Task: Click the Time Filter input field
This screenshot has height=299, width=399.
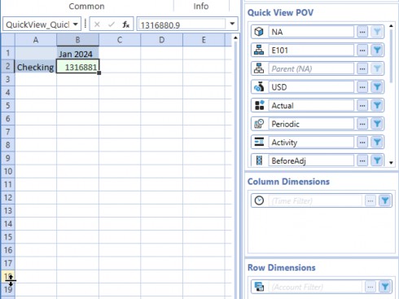Action: 315,200
